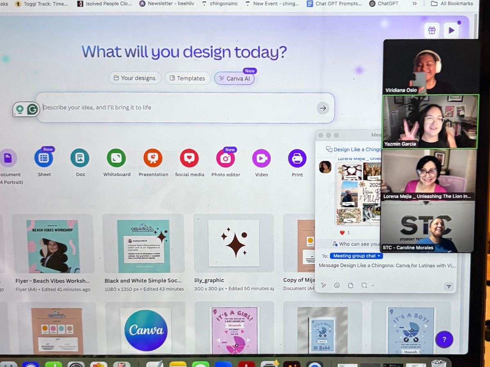490x367 pixels.
Task: Click the Grammarly G icon beside prompt
Action: [32, 109]
